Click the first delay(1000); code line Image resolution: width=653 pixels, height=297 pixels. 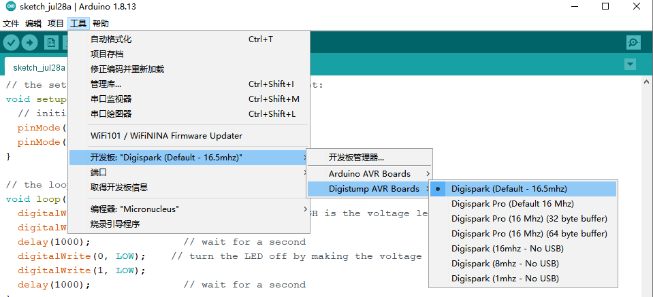[54, 242]
